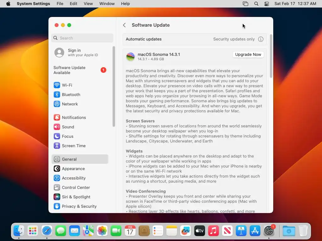The image size is (322, 241).
Task: Open Reminders from the Dock
Action: point(158,231)
